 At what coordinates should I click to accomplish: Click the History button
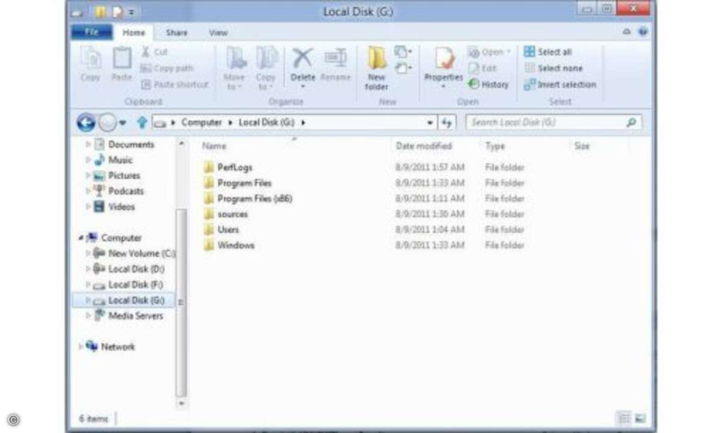point(488,84)
